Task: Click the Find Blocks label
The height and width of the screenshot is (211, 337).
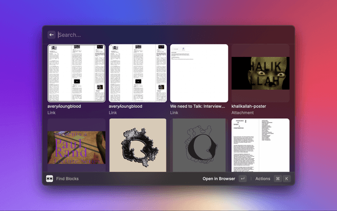Action: click(67, 179)
